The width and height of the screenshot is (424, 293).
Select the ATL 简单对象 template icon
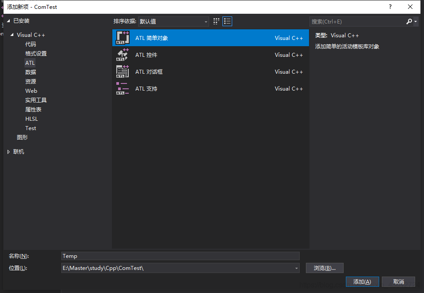pos(123,38)
